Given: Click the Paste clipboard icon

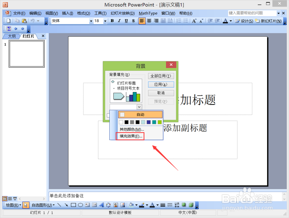Looking at the screenshot, I should pyautogui.click(x=24, y=21).
